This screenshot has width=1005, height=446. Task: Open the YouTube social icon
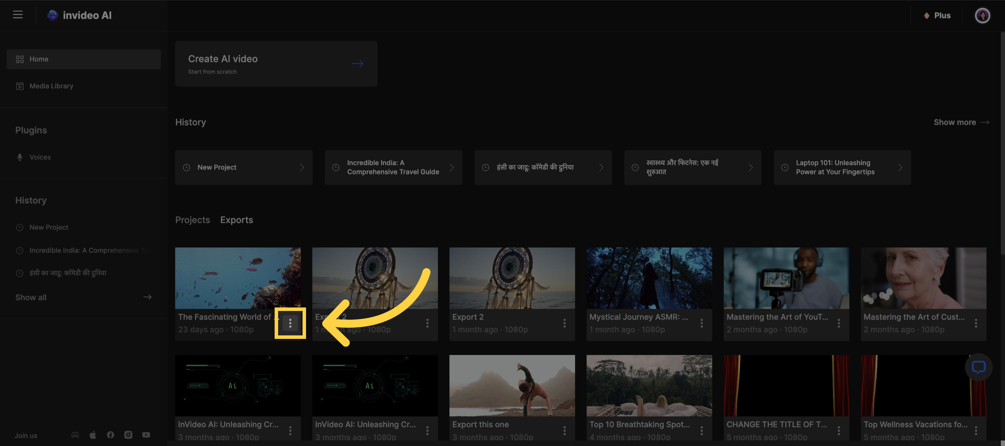(x=146, y=435)
